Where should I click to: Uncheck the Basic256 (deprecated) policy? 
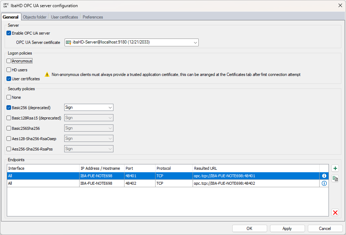9,107
